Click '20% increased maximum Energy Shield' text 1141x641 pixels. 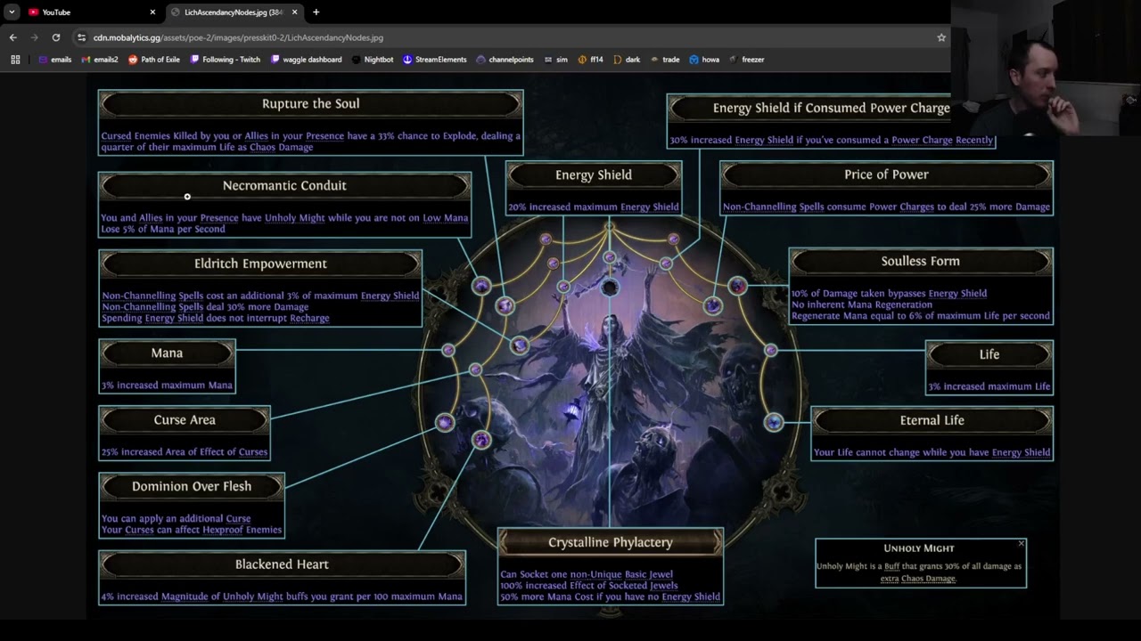(x=594, y=207)
